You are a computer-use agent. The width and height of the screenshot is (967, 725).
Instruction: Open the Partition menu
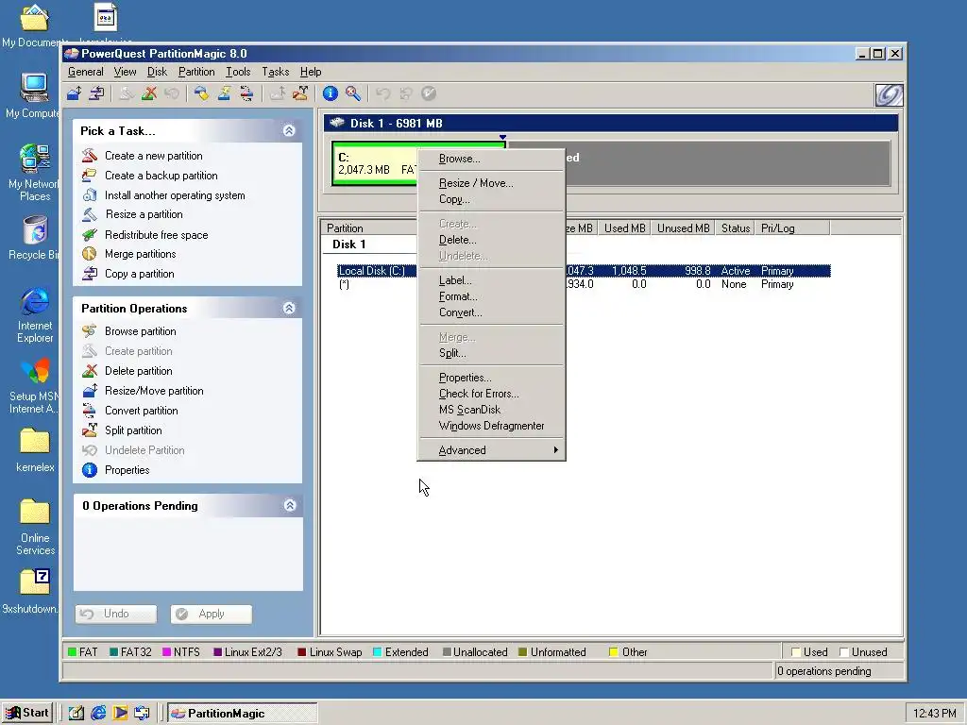[196, 72]
